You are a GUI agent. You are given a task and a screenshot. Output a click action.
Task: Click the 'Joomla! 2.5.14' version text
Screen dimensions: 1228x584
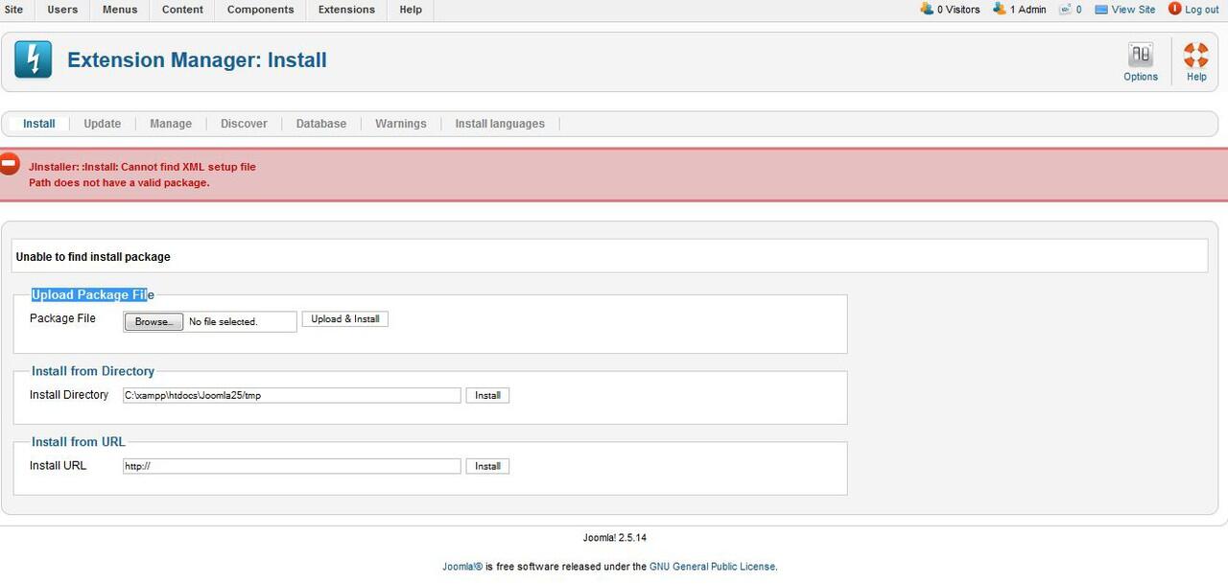click(x=614, y=538)
